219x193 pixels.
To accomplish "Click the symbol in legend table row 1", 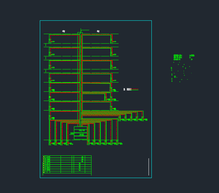I will (48, 170).
